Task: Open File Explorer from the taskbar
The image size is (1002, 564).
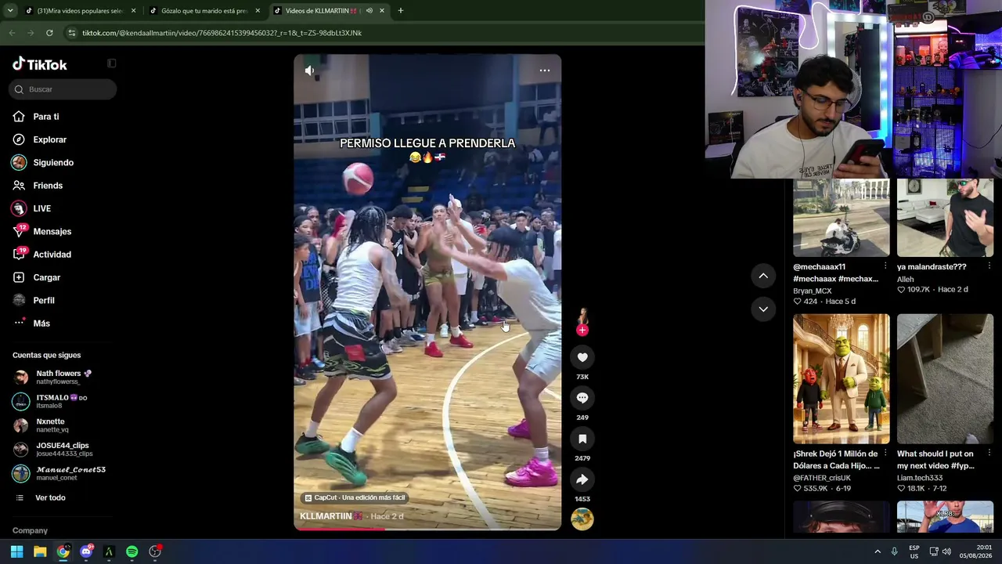Action: click(x=40, y=551)
